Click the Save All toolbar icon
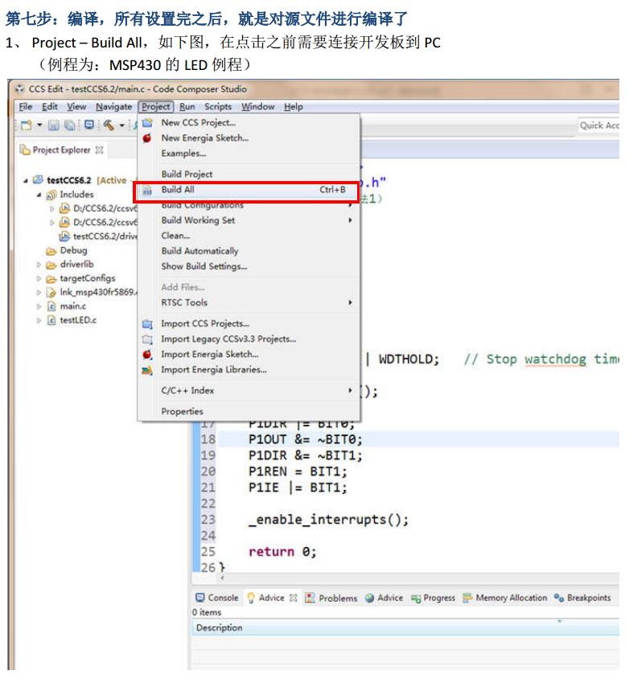629x679 pixels. 70,126
